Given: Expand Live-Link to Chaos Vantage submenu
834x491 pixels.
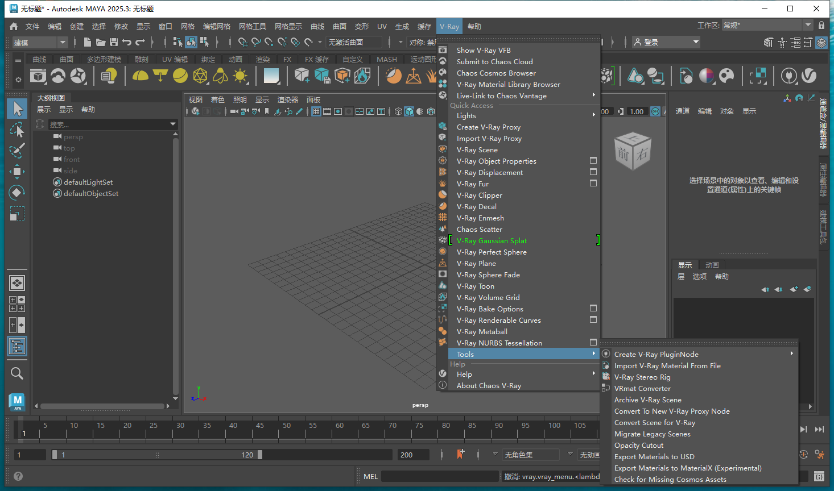Looking at the screenshot, I should (x=525, y=95).
